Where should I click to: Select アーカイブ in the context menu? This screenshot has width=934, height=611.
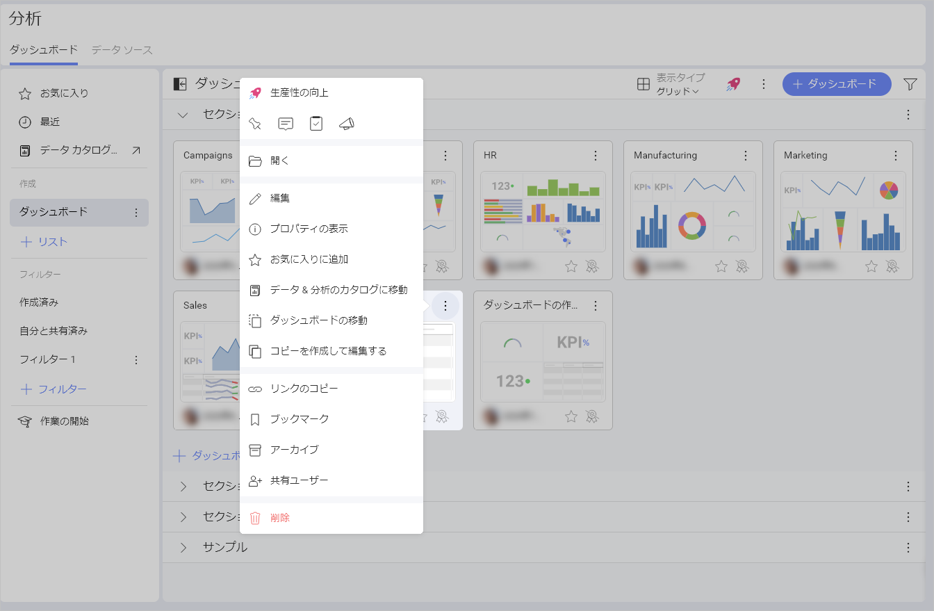pyautogui.click(x=331, y=450)
